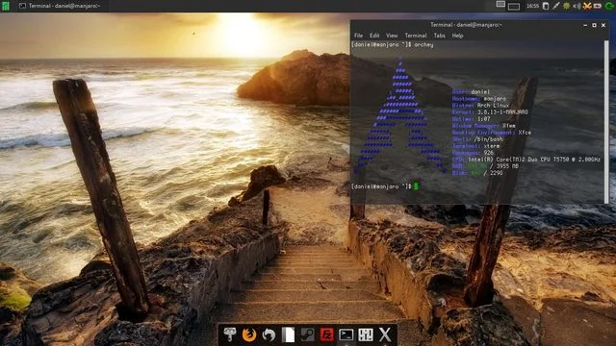The width and height of the screenshot is (616, 346).
Task: Click the network disconnected cross tray icon
Action: coord(587,6)
